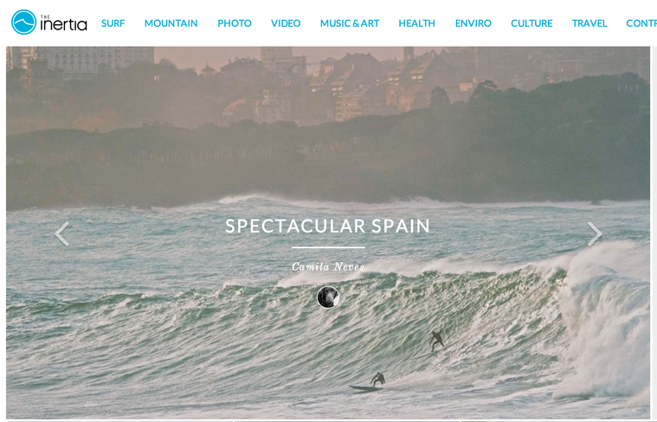The height and width of the screenshot is (422, 657).
Task: Navigate to the ENVIRO section
Action: pyautogui.click(x=473, y=23)
